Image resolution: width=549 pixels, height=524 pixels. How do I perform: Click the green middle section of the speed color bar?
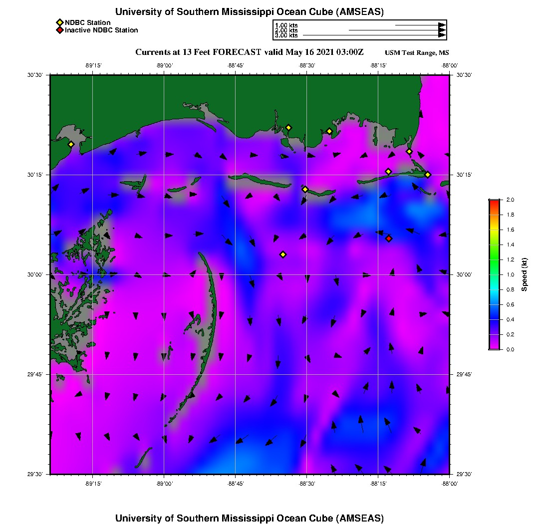(x=494, y=260)
